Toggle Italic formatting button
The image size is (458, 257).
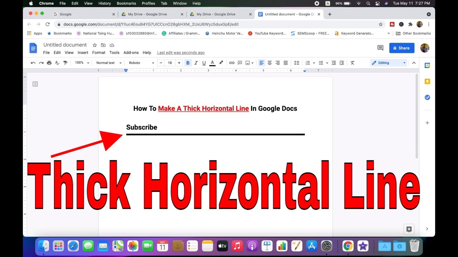(196, 63)
